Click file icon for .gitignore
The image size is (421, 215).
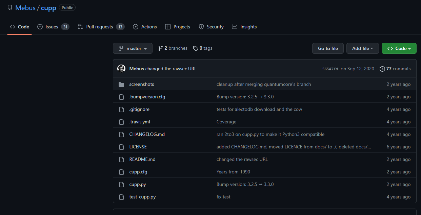point(121,109)
